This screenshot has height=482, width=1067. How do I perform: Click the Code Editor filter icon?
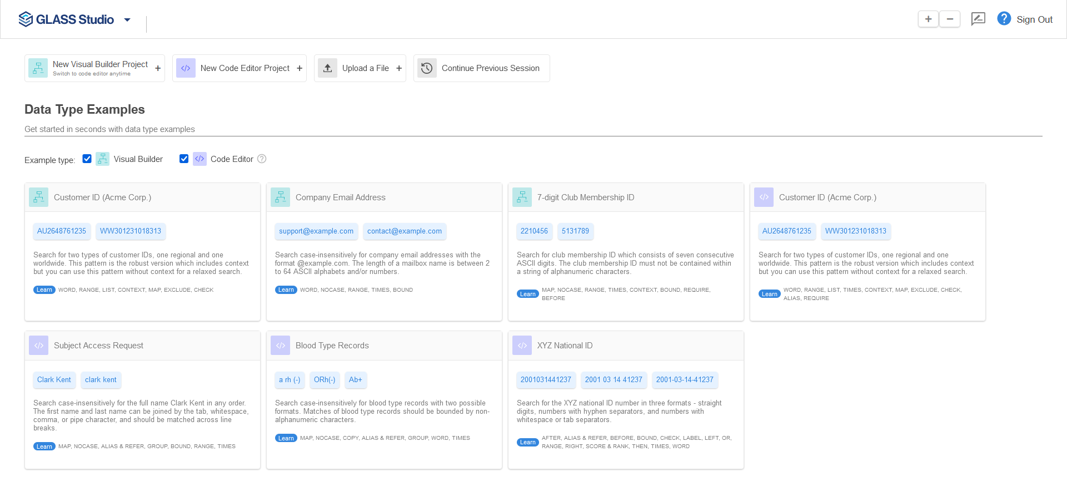click(x=200, y=159)
